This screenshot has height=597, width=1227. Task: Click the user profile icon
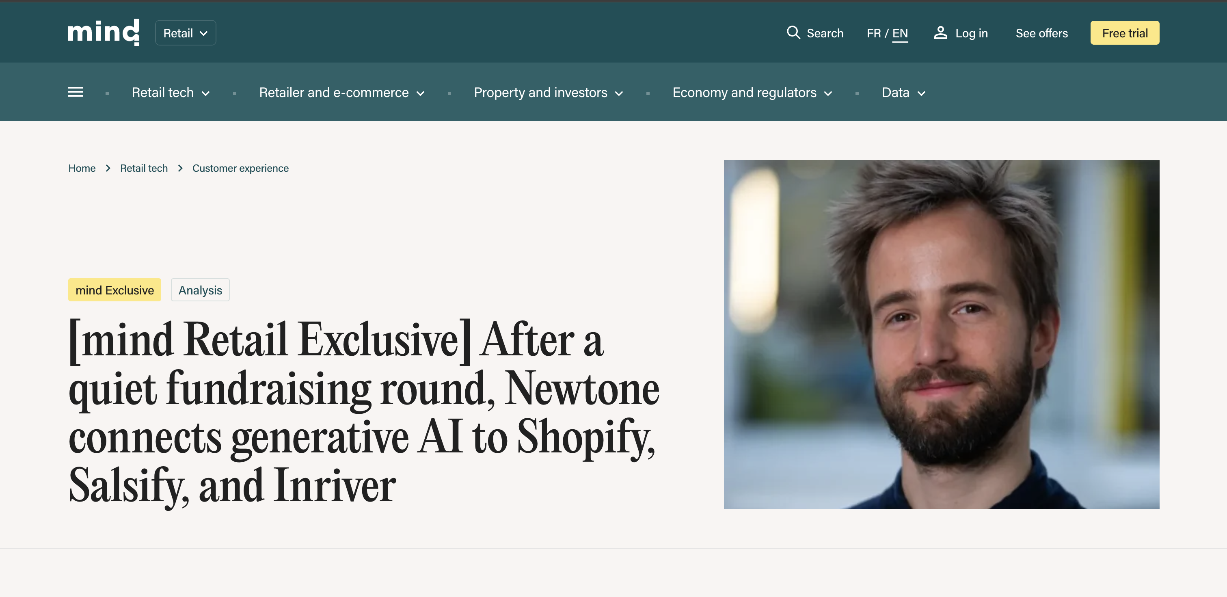pos(940,32)
